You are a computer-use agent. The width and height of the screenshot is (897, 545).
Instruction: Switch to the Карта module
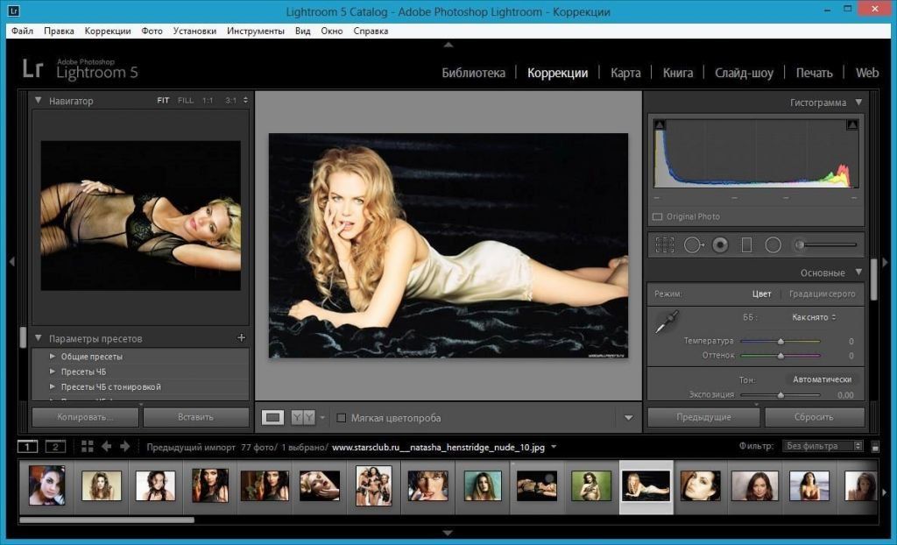click(x=625, y=73)
